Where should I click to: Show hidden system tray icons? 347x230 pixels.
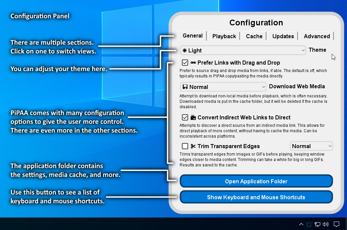pos(301,224)
